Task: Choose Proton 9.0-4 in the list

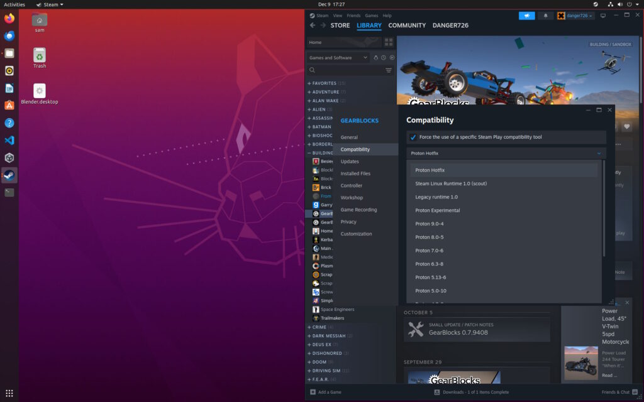Action: coord(429,224)
